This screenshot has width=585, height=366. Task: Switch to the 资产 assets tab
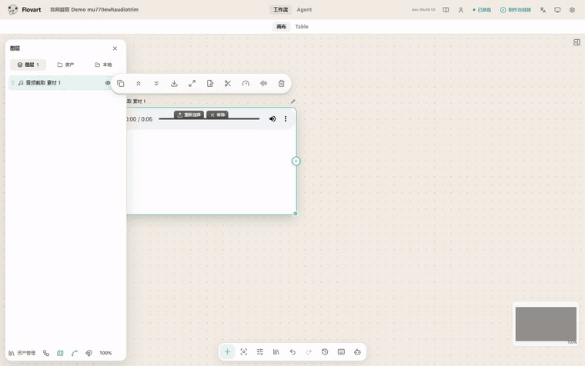65,65
